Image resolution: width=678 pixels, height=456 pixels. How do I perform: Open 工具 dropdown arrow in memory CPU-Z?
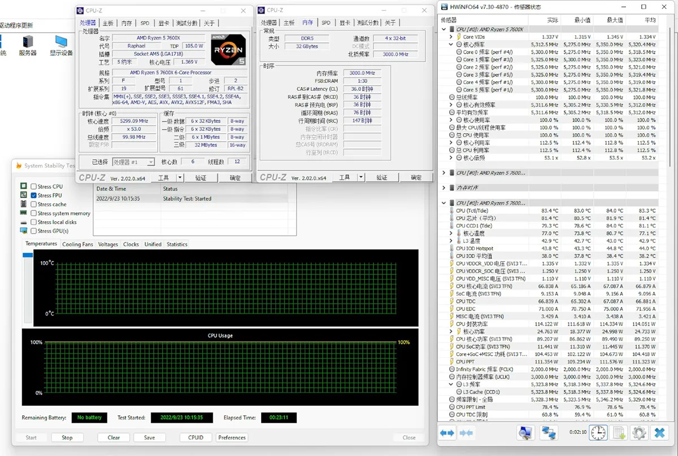[361, 177]
